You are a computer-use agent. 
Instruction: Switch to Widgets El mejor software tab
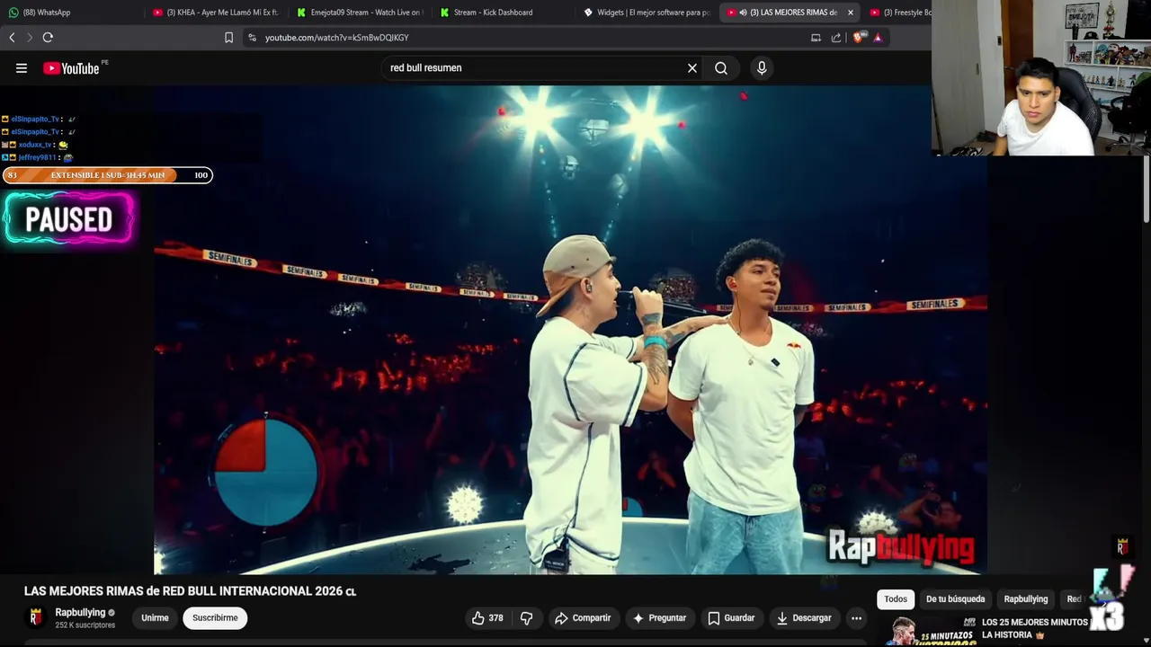[x=647, y=13]
